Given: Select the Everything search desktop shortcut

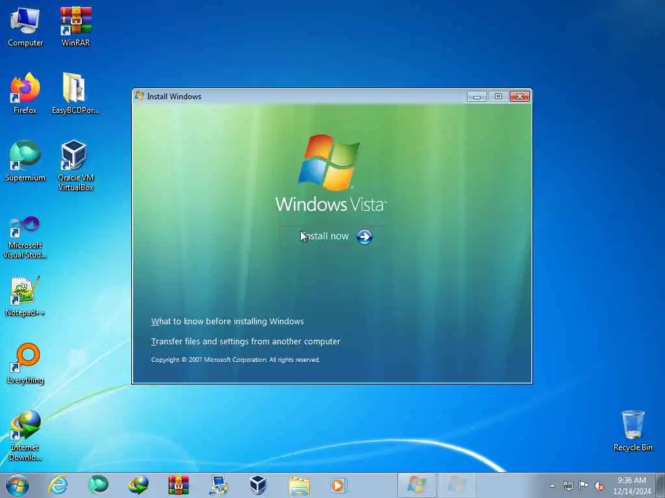Looking at the screenshot, I should click(x=25, y=364).
